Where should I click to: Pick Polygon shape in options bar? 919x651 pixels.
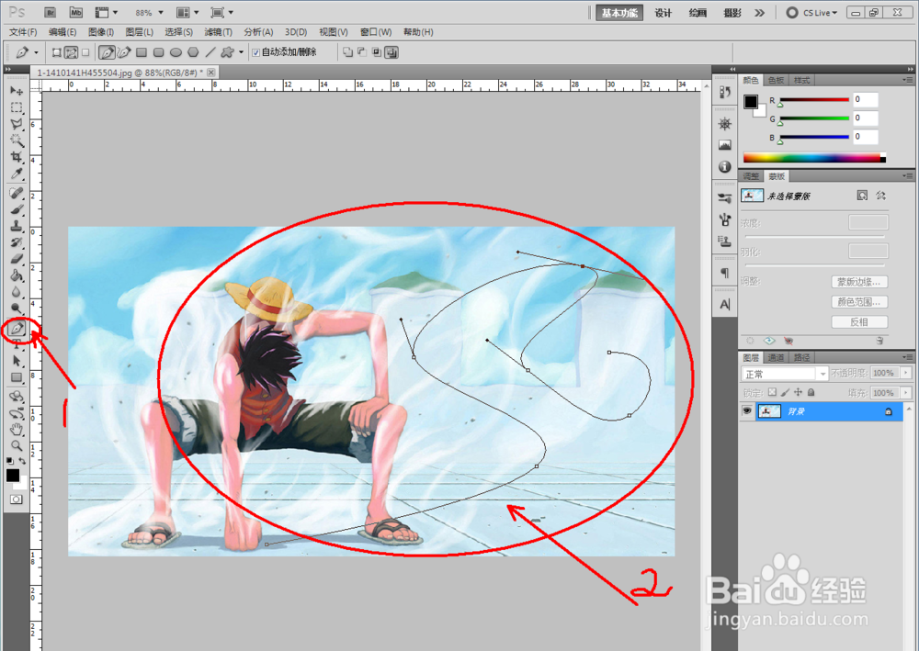pos(193,52)
